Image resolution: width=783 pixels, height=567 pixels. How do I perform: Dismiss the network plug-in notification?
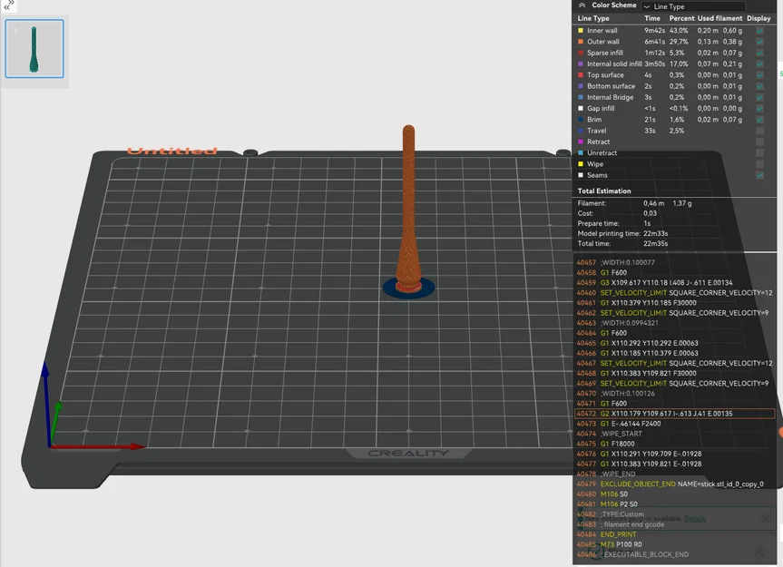coord(765,519)
